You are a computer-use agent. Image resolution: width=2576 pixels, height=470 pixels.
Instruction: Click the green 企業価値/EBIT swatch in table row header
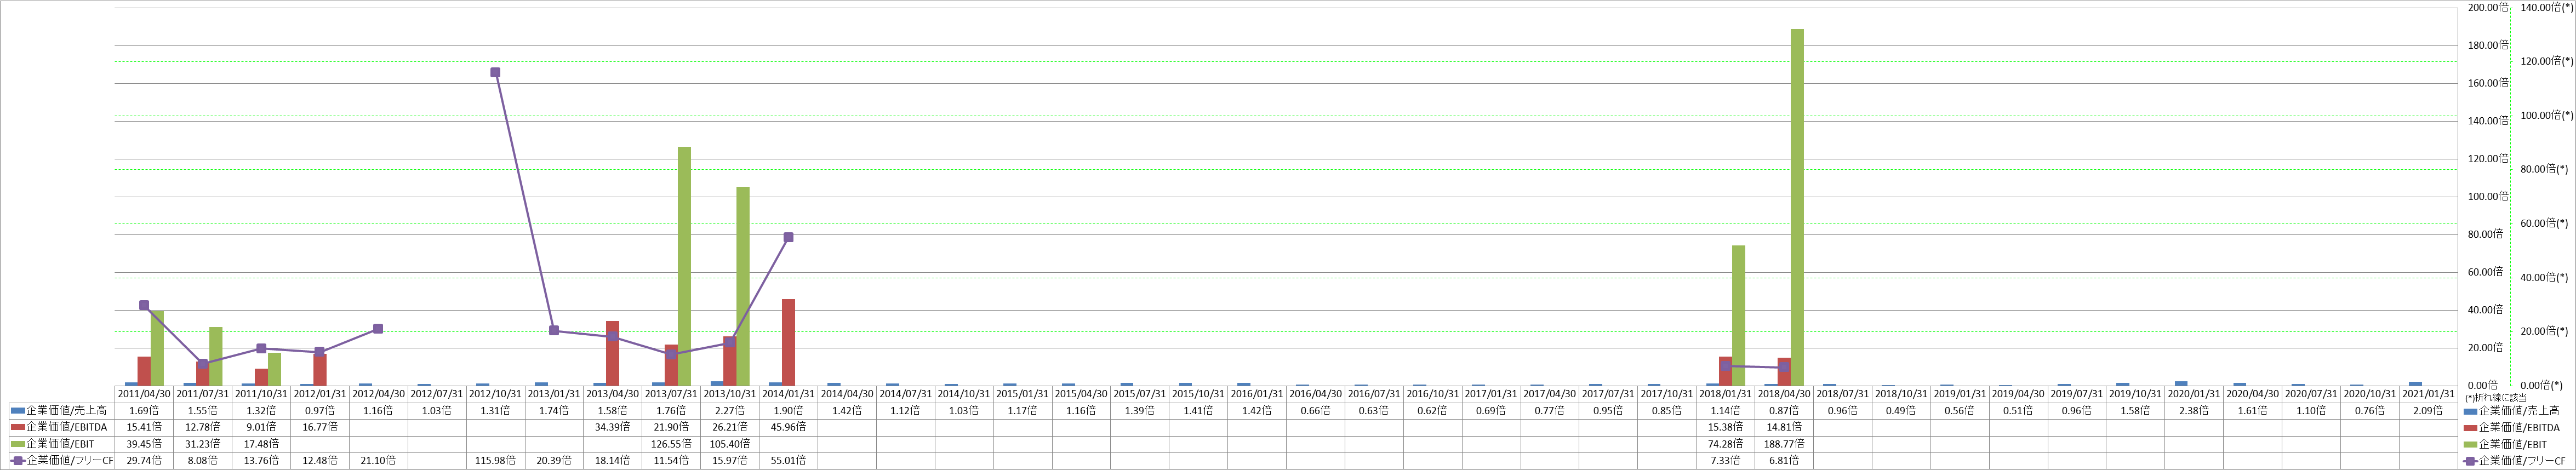pyautogui.click(x=18, y=444)
